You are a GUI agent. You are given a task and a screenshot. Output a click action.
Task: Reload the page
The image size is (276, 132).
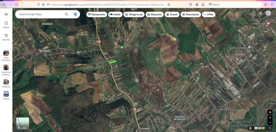tap(17, 5)
